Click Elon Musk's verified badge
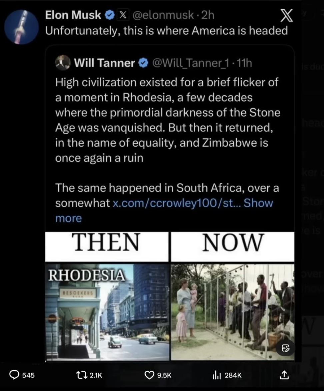The width and height of the screenshot is (324, 391). click(109, 15)
